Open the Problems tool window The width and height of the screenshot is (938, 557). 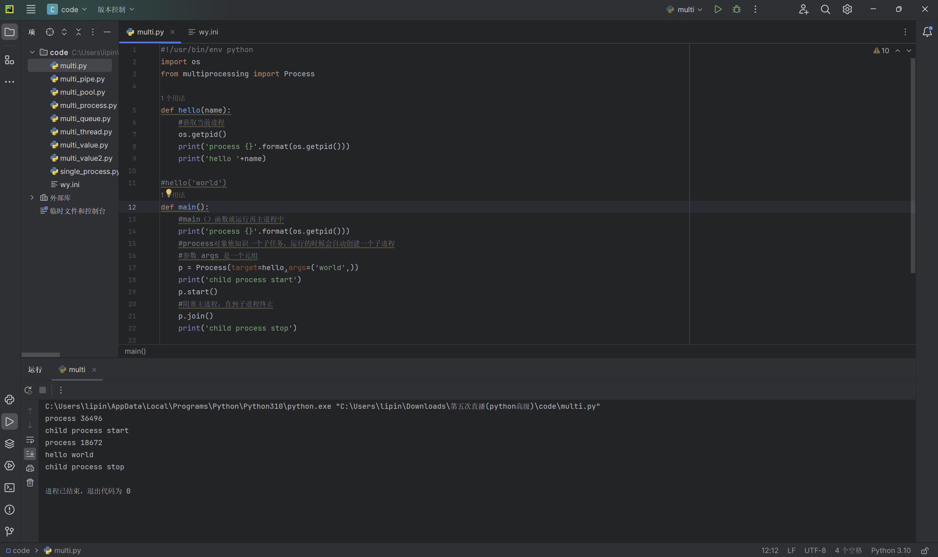(10, 510)
